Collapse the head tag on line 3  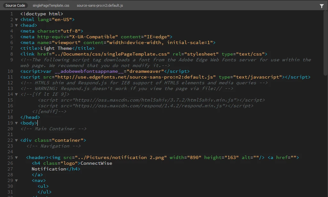16,25
